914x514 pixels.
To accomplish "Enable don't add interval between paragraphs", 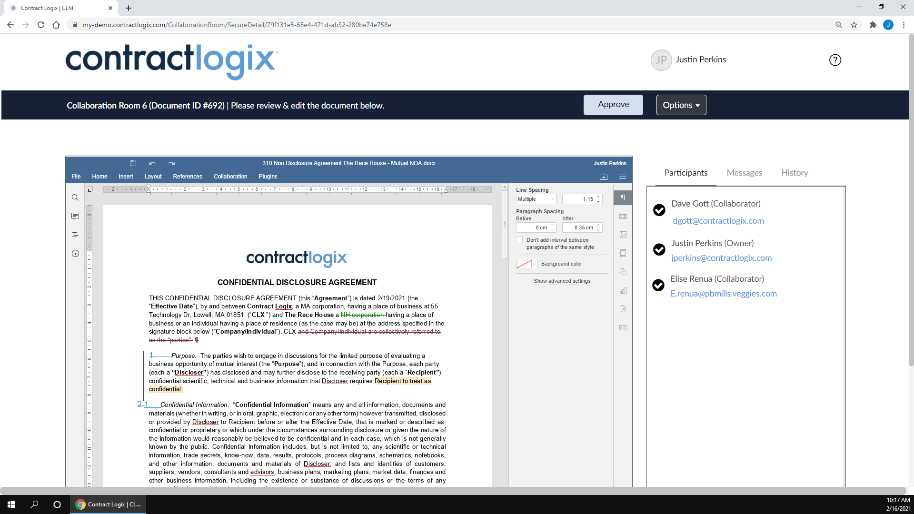I will pos(519,240).
